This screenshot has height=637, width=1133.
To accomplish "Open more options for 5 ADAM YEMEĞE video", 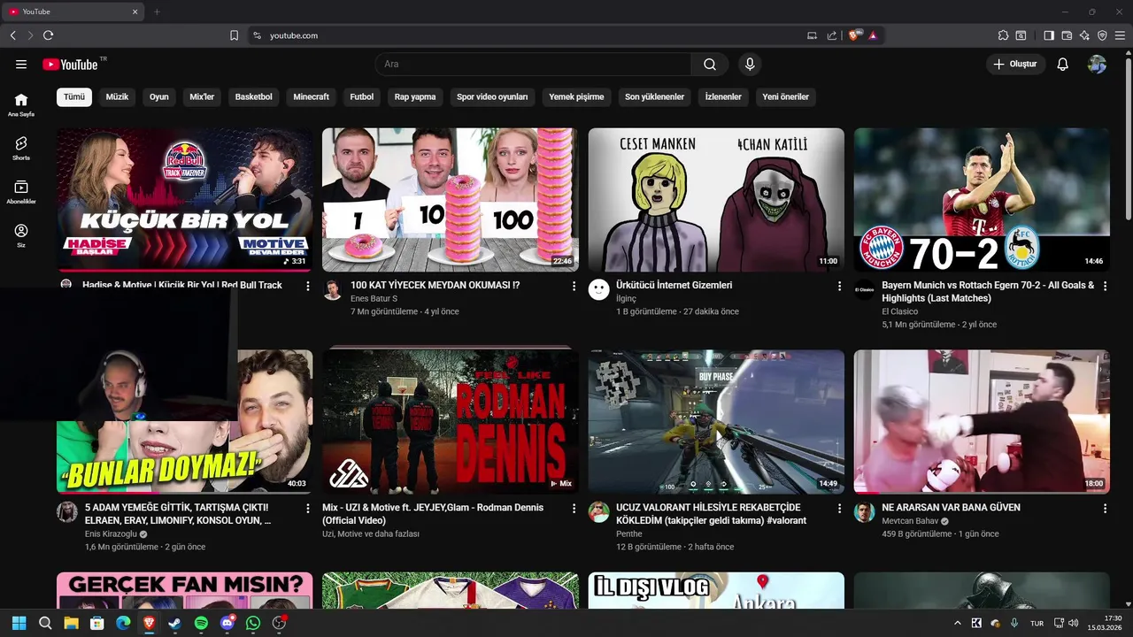I will 308,509.
